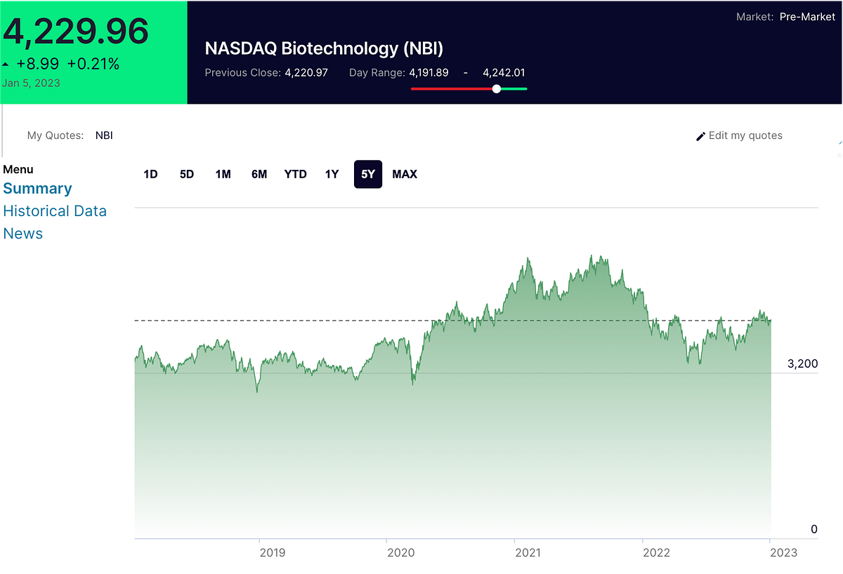Switch chart to 6M range
This screenshot has height=574, width=843.
[259, 174]
